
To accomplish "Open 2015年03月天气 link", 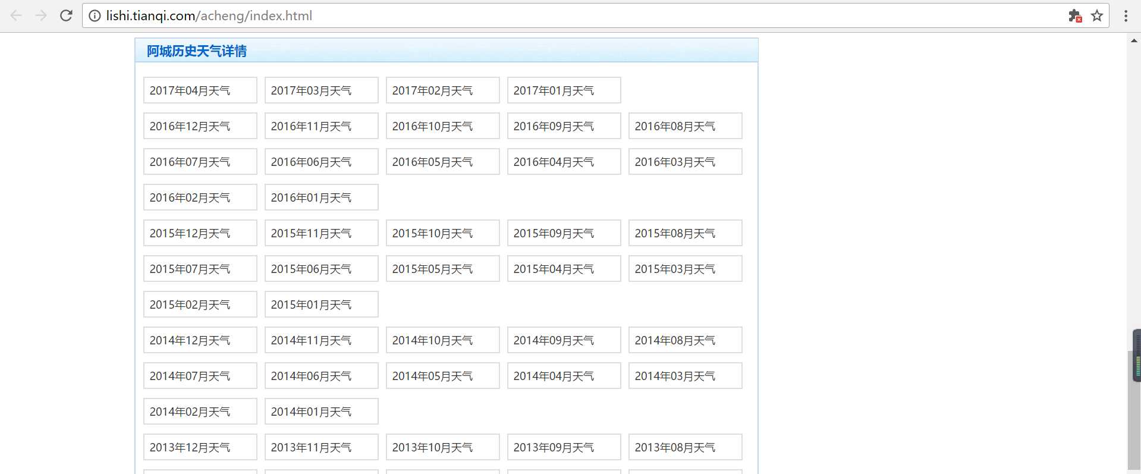I will 686,269.
